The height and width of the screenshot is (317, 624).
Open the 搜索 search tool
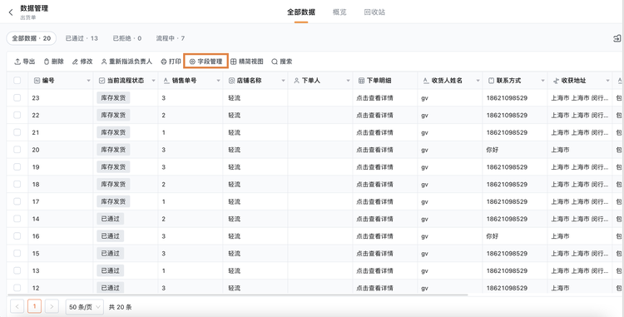tap(282, 62)
